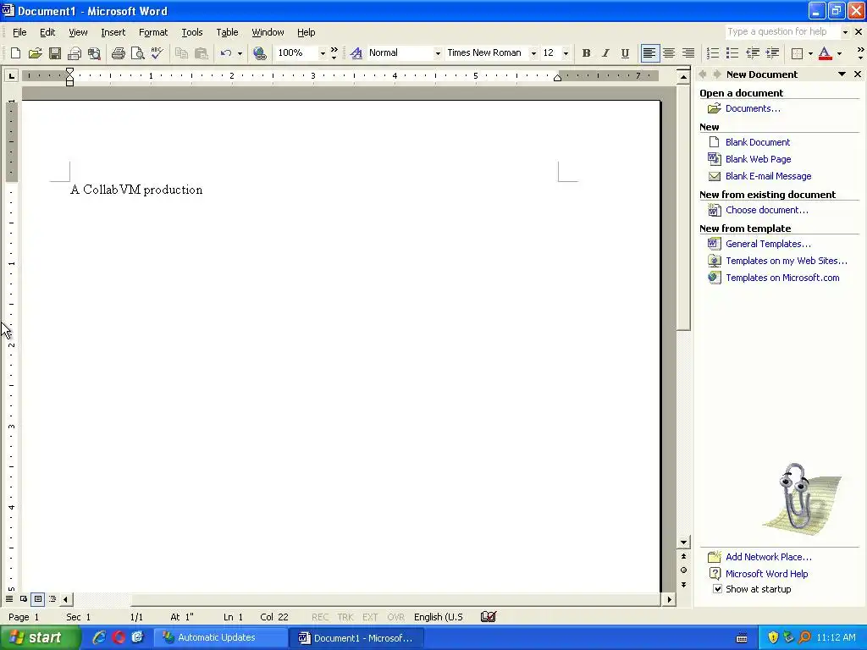Open the help question box dropdown arrow
This screenshot has width=867, height=650.
[x=844, y=32]
